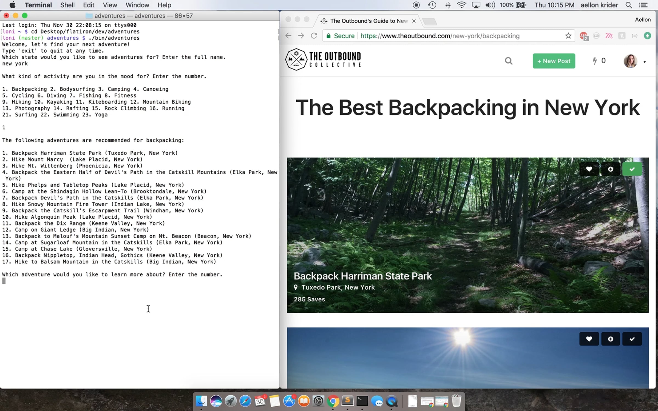Bookmark this page with the star icon
Viewport: 658px width, 411px height.
(568, 36)
